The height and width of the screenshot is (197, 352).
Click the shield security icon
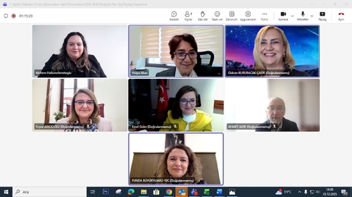[x=6, y=16]
